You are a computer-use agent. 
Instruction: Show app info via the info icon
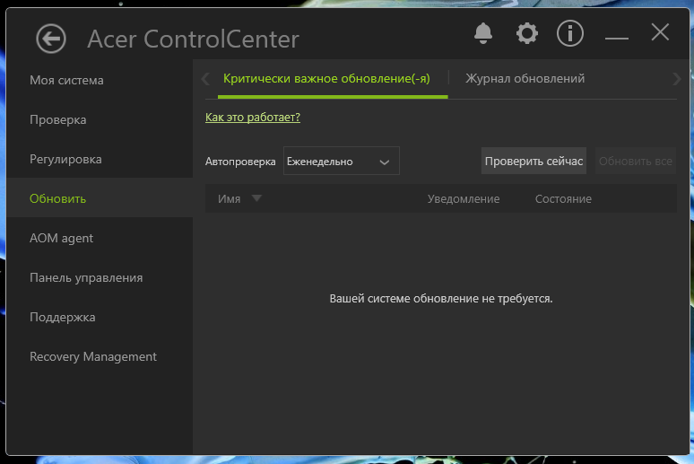tap(569, 33)
